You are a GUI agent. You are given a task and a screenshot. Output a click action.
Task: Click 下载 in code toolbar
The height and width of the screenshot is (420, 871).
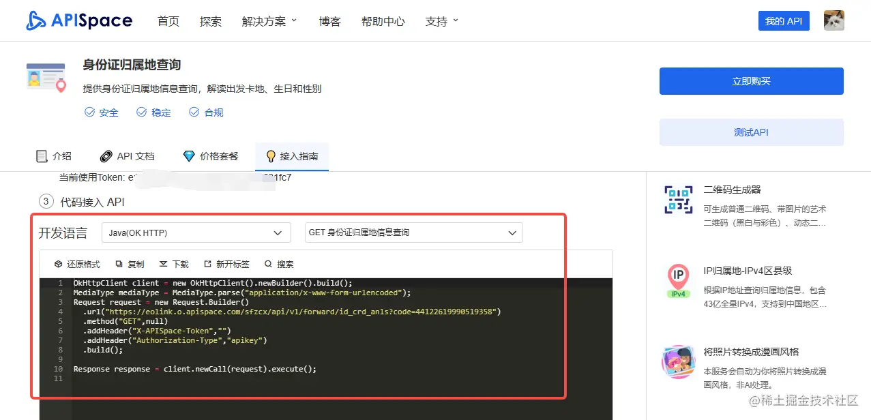coord(174,264)
